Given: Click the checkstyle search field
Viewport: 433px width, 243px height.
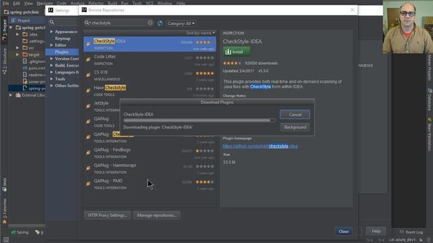Looking at the screenshot, I should coord(119,23).
